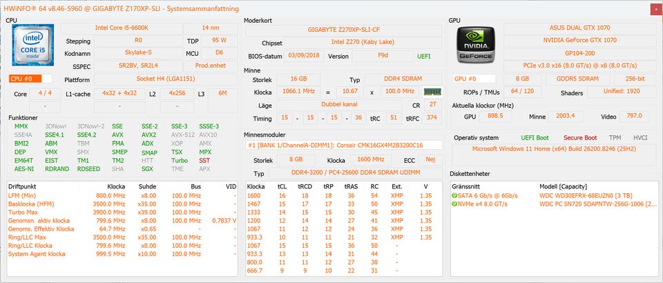Click NVIDIA GeForce GTX 1070 field
663x283 pixels.
[x=579, y=41]
